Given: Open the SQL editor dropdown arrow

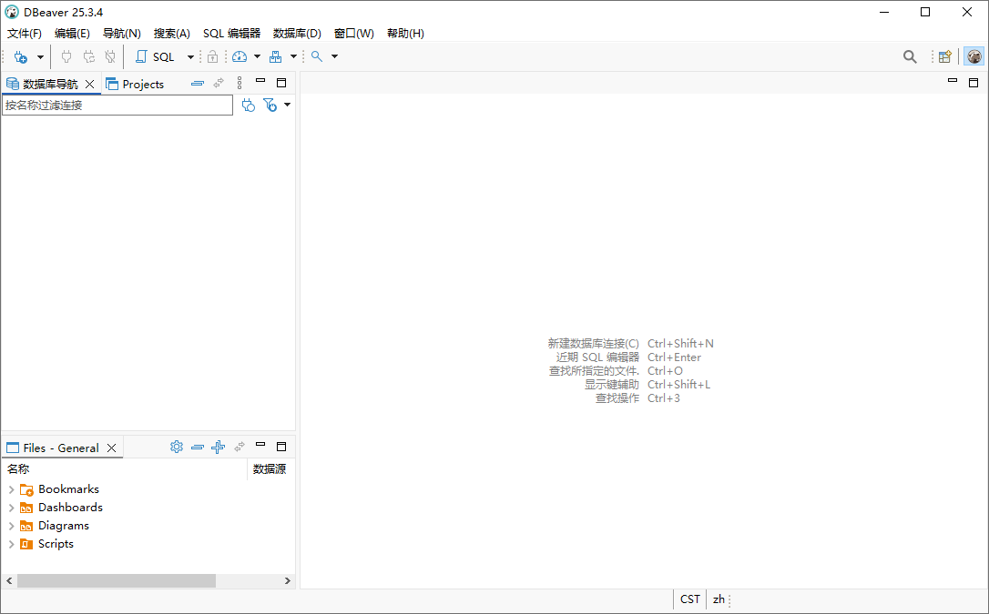Looking at the screenshot, I should [189, 56].
